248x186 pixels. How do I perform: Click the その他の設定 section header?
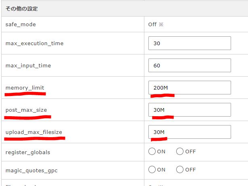[x=22, y=9]
